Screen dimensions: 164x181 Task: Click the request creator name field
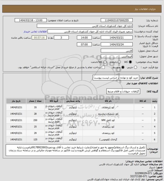click(90, 31)
